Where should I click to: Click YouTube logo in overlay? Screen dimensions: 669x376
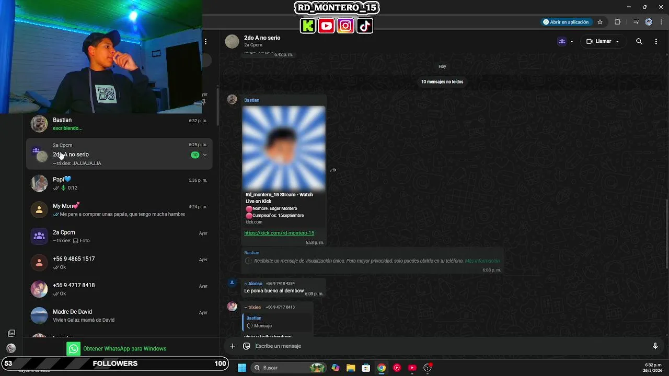coord(327,26)
